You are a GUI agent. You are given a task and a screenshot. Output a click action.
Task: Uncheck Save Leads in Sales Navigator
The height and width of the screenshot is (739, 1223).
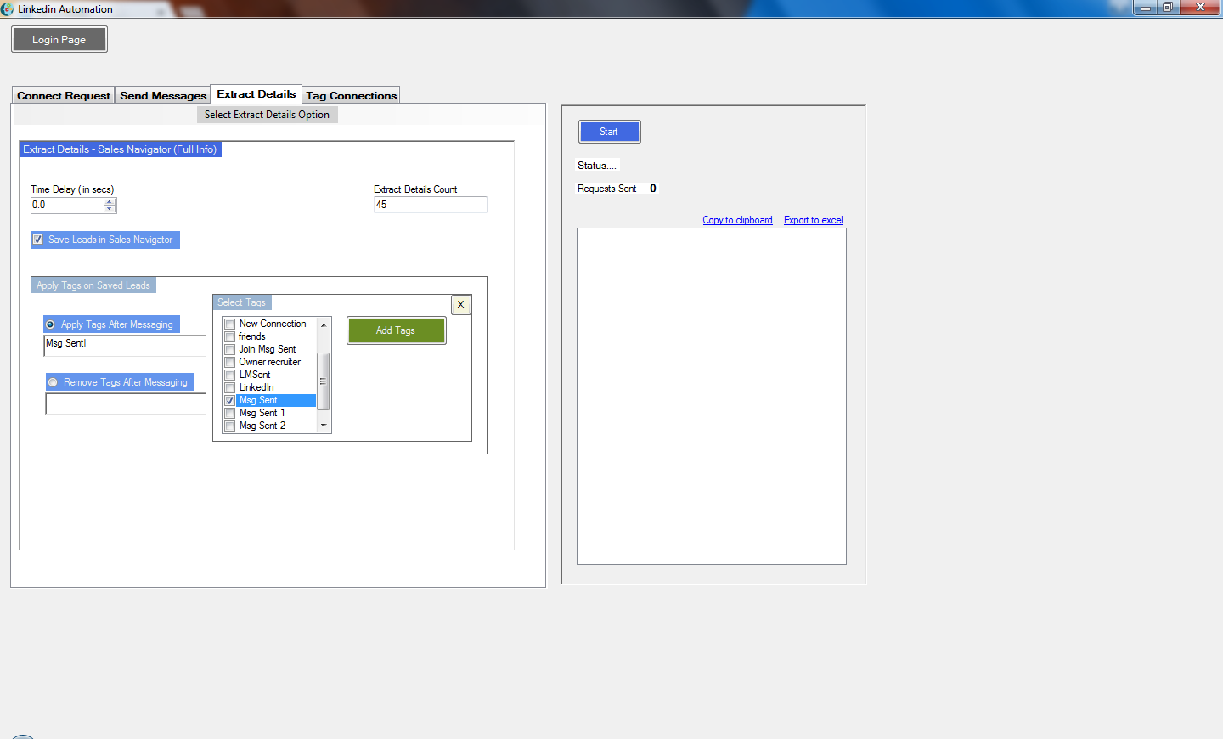pyautogui.click(x=38, y=240)
